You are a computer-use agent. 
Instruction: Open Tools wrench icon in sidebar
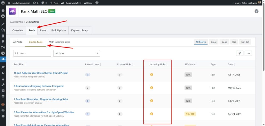pos(3,85)
